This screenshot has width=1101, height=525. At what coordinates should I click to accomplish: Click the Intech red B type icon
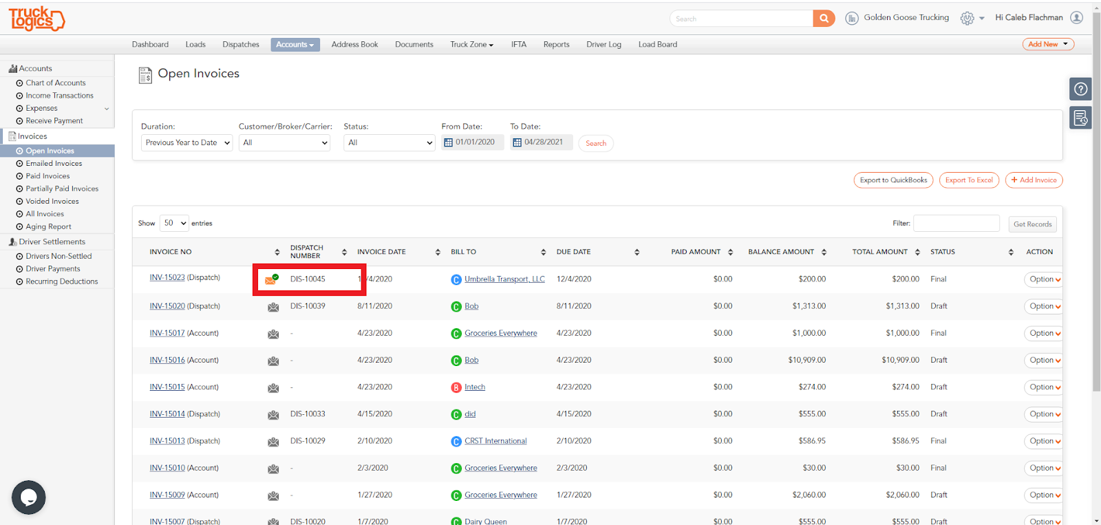(456, 387)
